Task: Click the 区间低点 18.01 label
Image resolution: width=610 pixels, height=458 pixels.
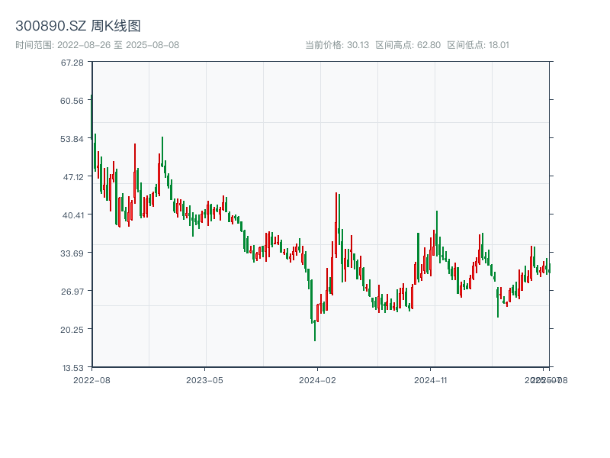Action: [x=478, y=45]
